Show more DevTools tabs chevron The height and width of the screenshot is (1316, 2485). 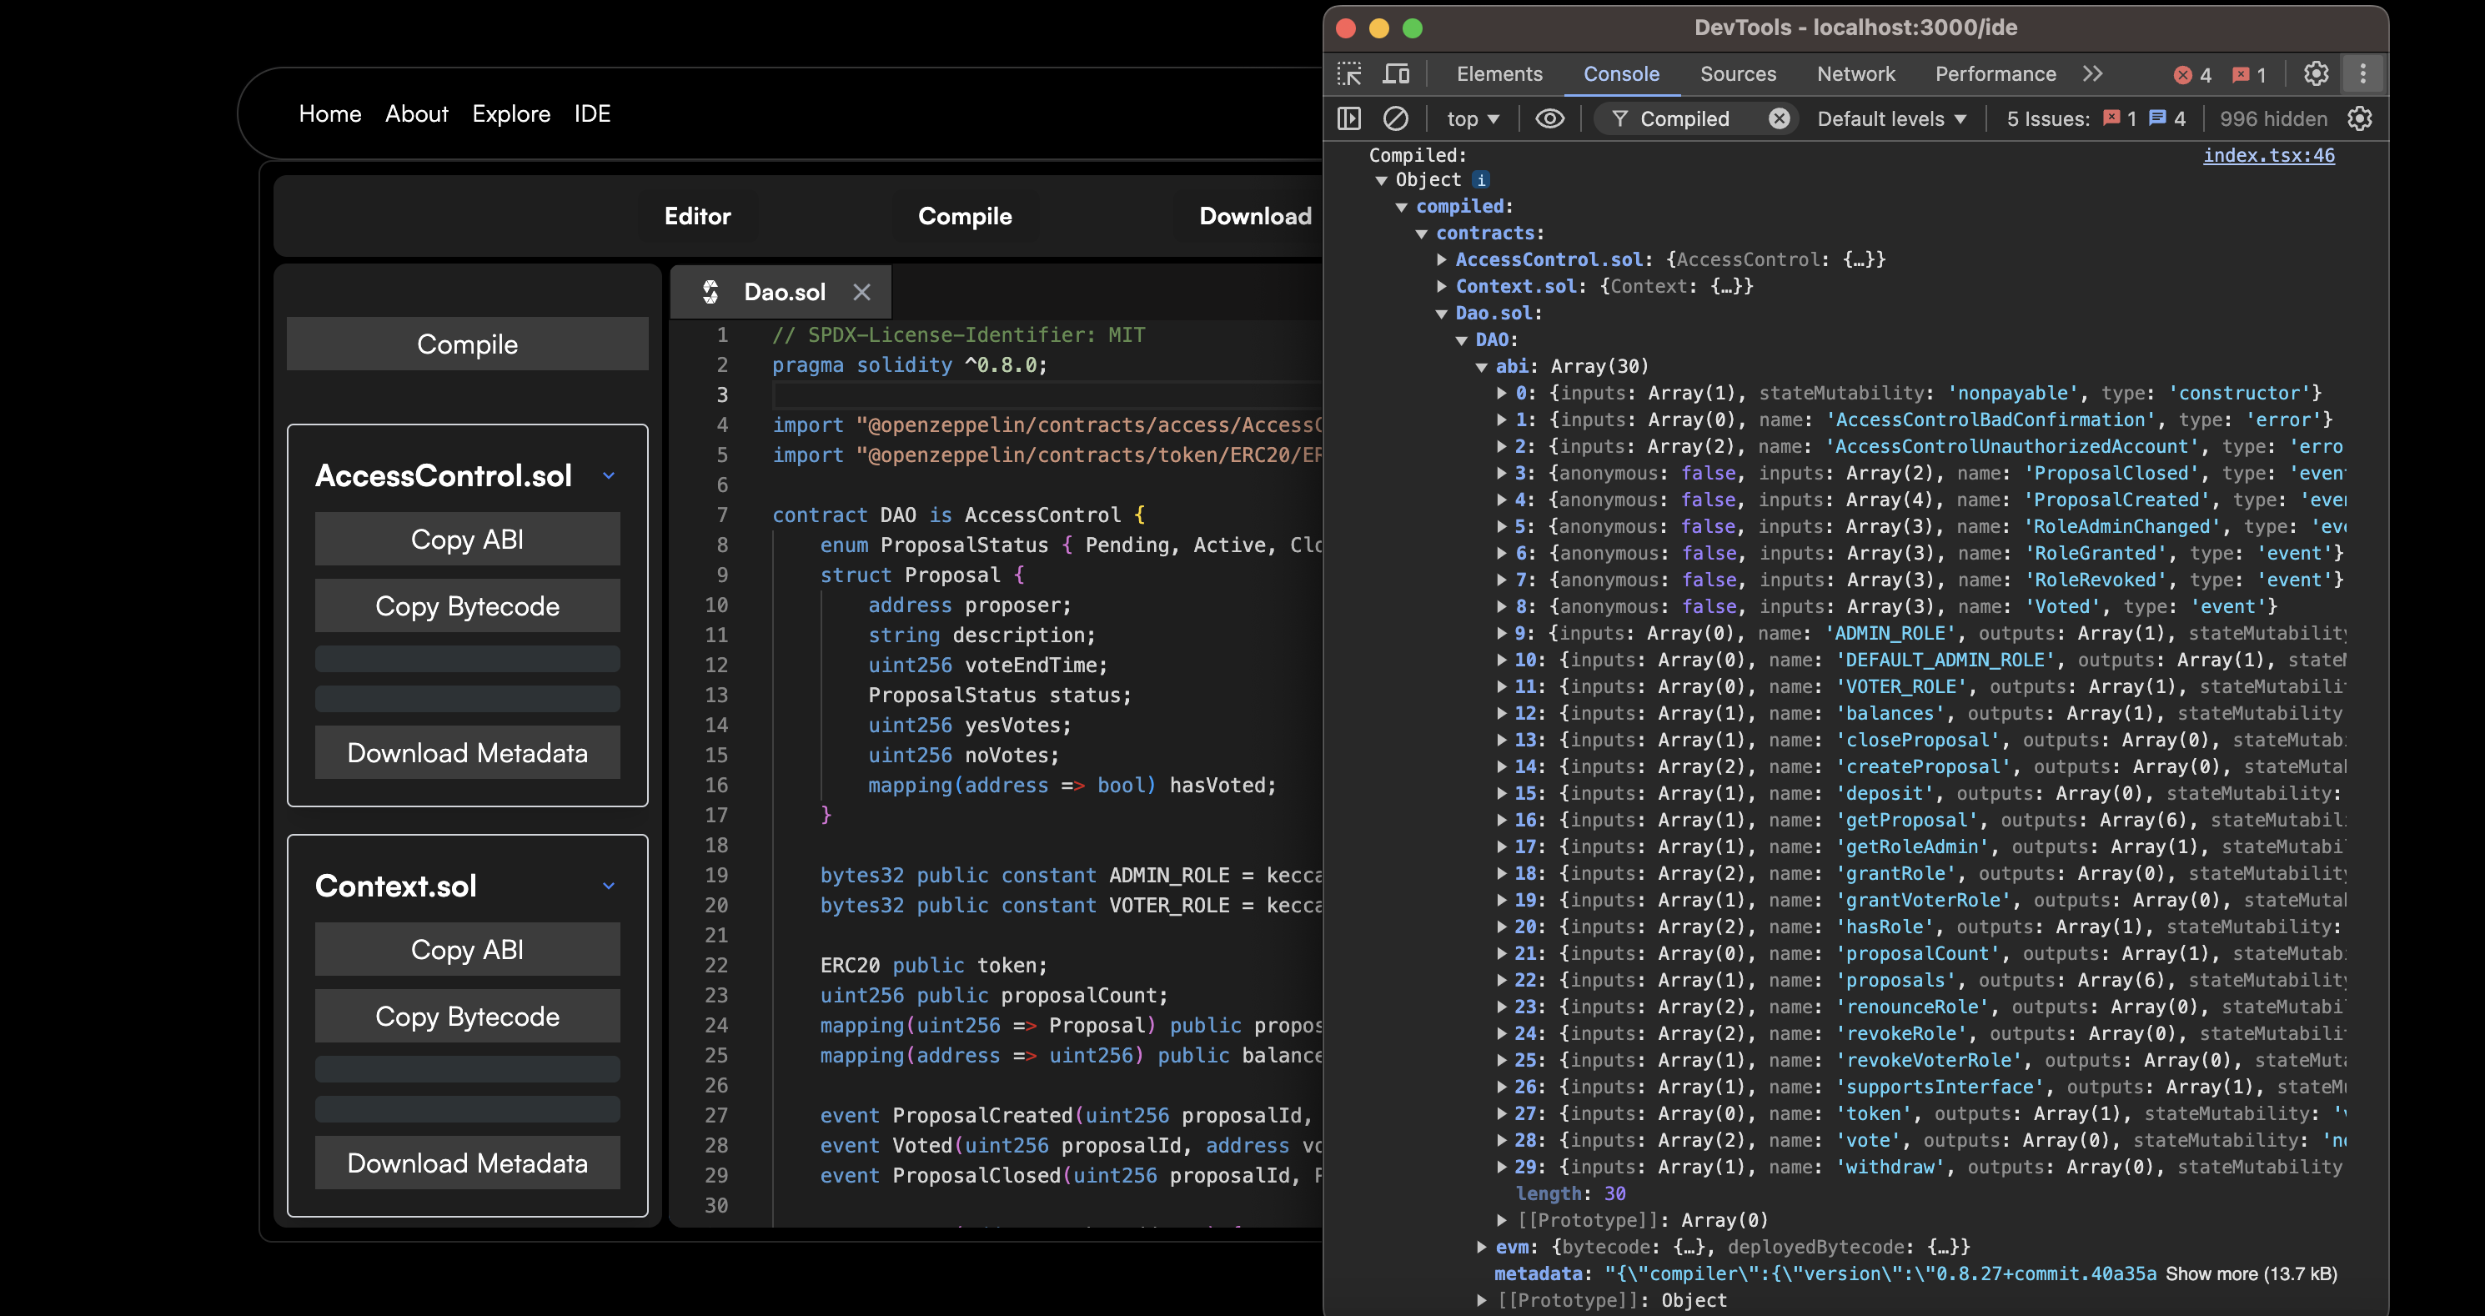2091,74
